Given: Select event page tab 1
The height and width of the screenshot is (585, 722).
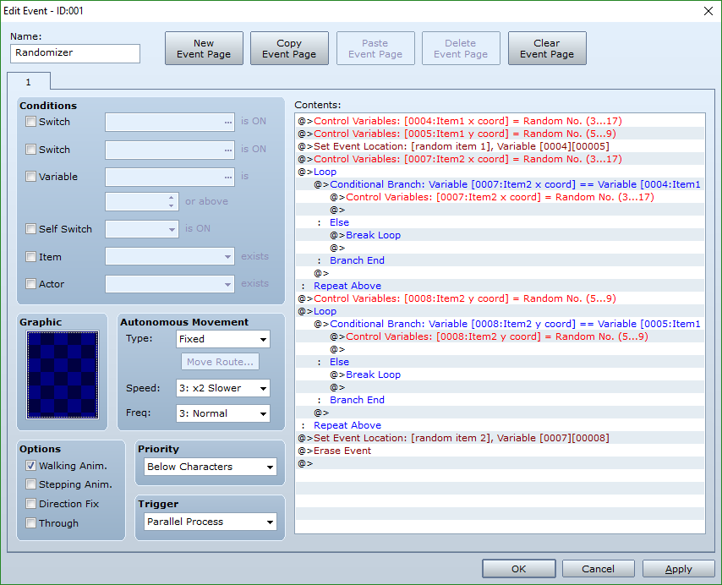Looking at the screenshot, I should coord(28,81).
